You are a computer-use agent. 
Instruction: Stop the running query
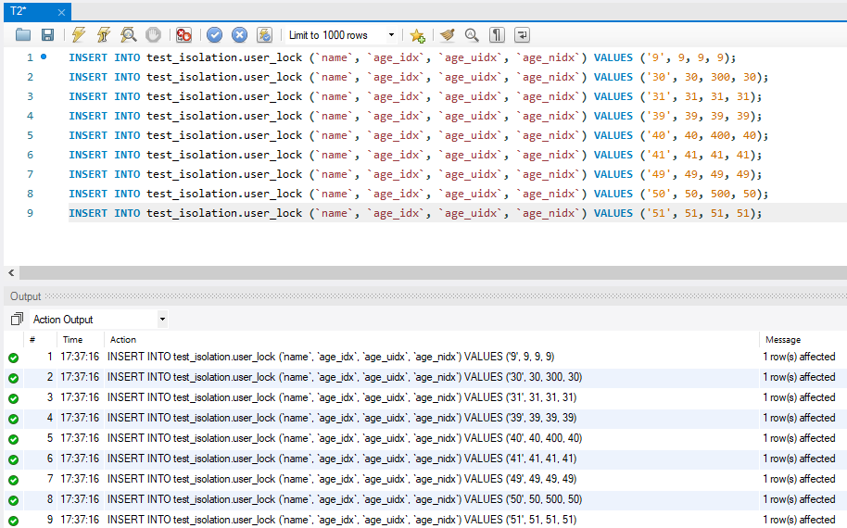click(154, 35)
